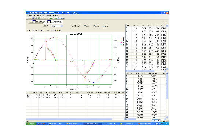Switch to the second document tab

pyautogui.click(x=55, y=22)
